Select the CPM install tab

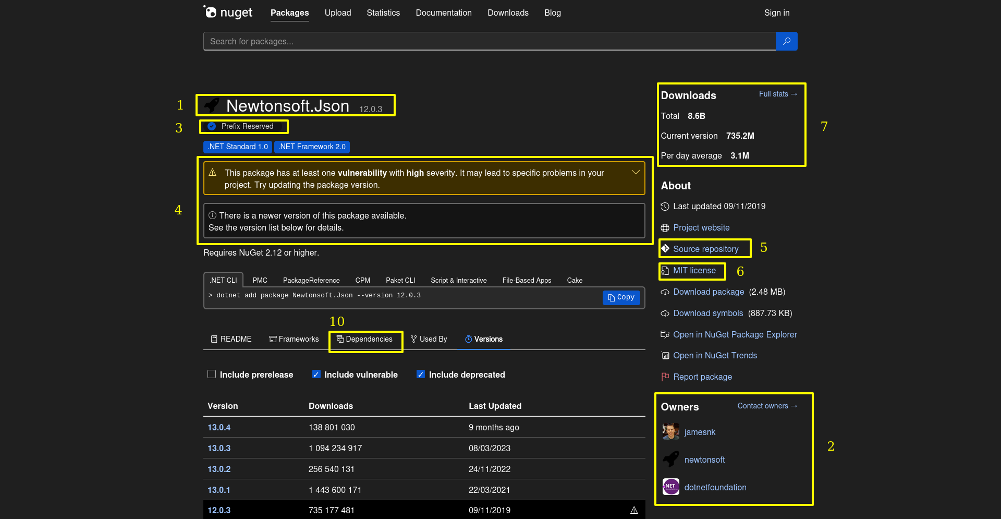[x=363, y=280]
